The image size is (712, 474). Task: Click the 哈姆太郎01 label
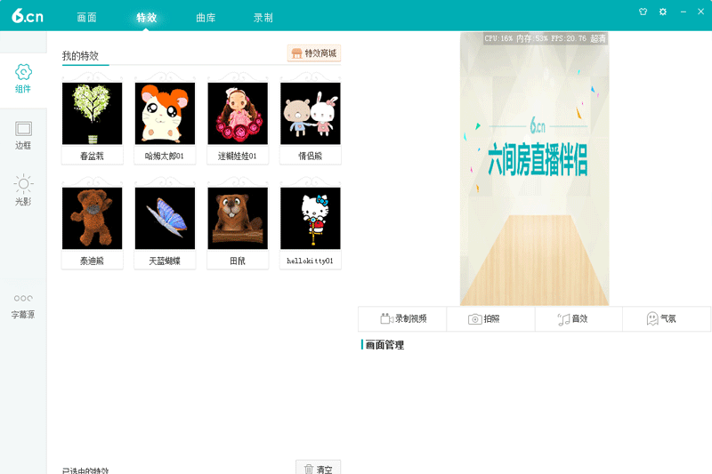point(165,156)
